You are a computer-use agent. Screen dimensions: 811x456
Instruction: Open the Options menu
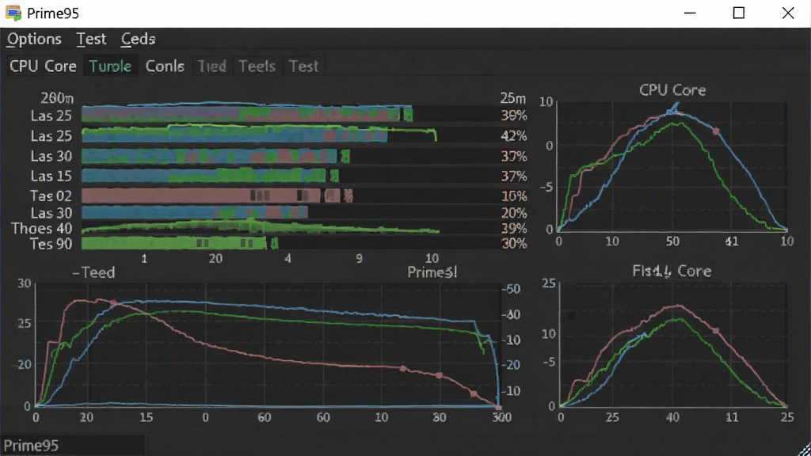coord(34,40)
